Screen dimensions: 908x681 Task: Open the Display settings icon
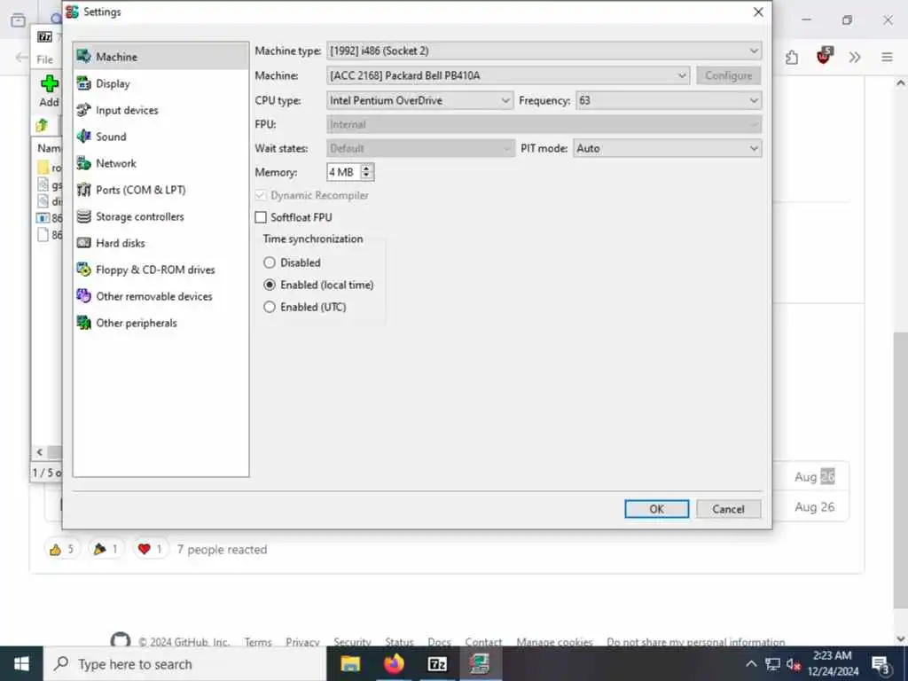tap(84, 83)
